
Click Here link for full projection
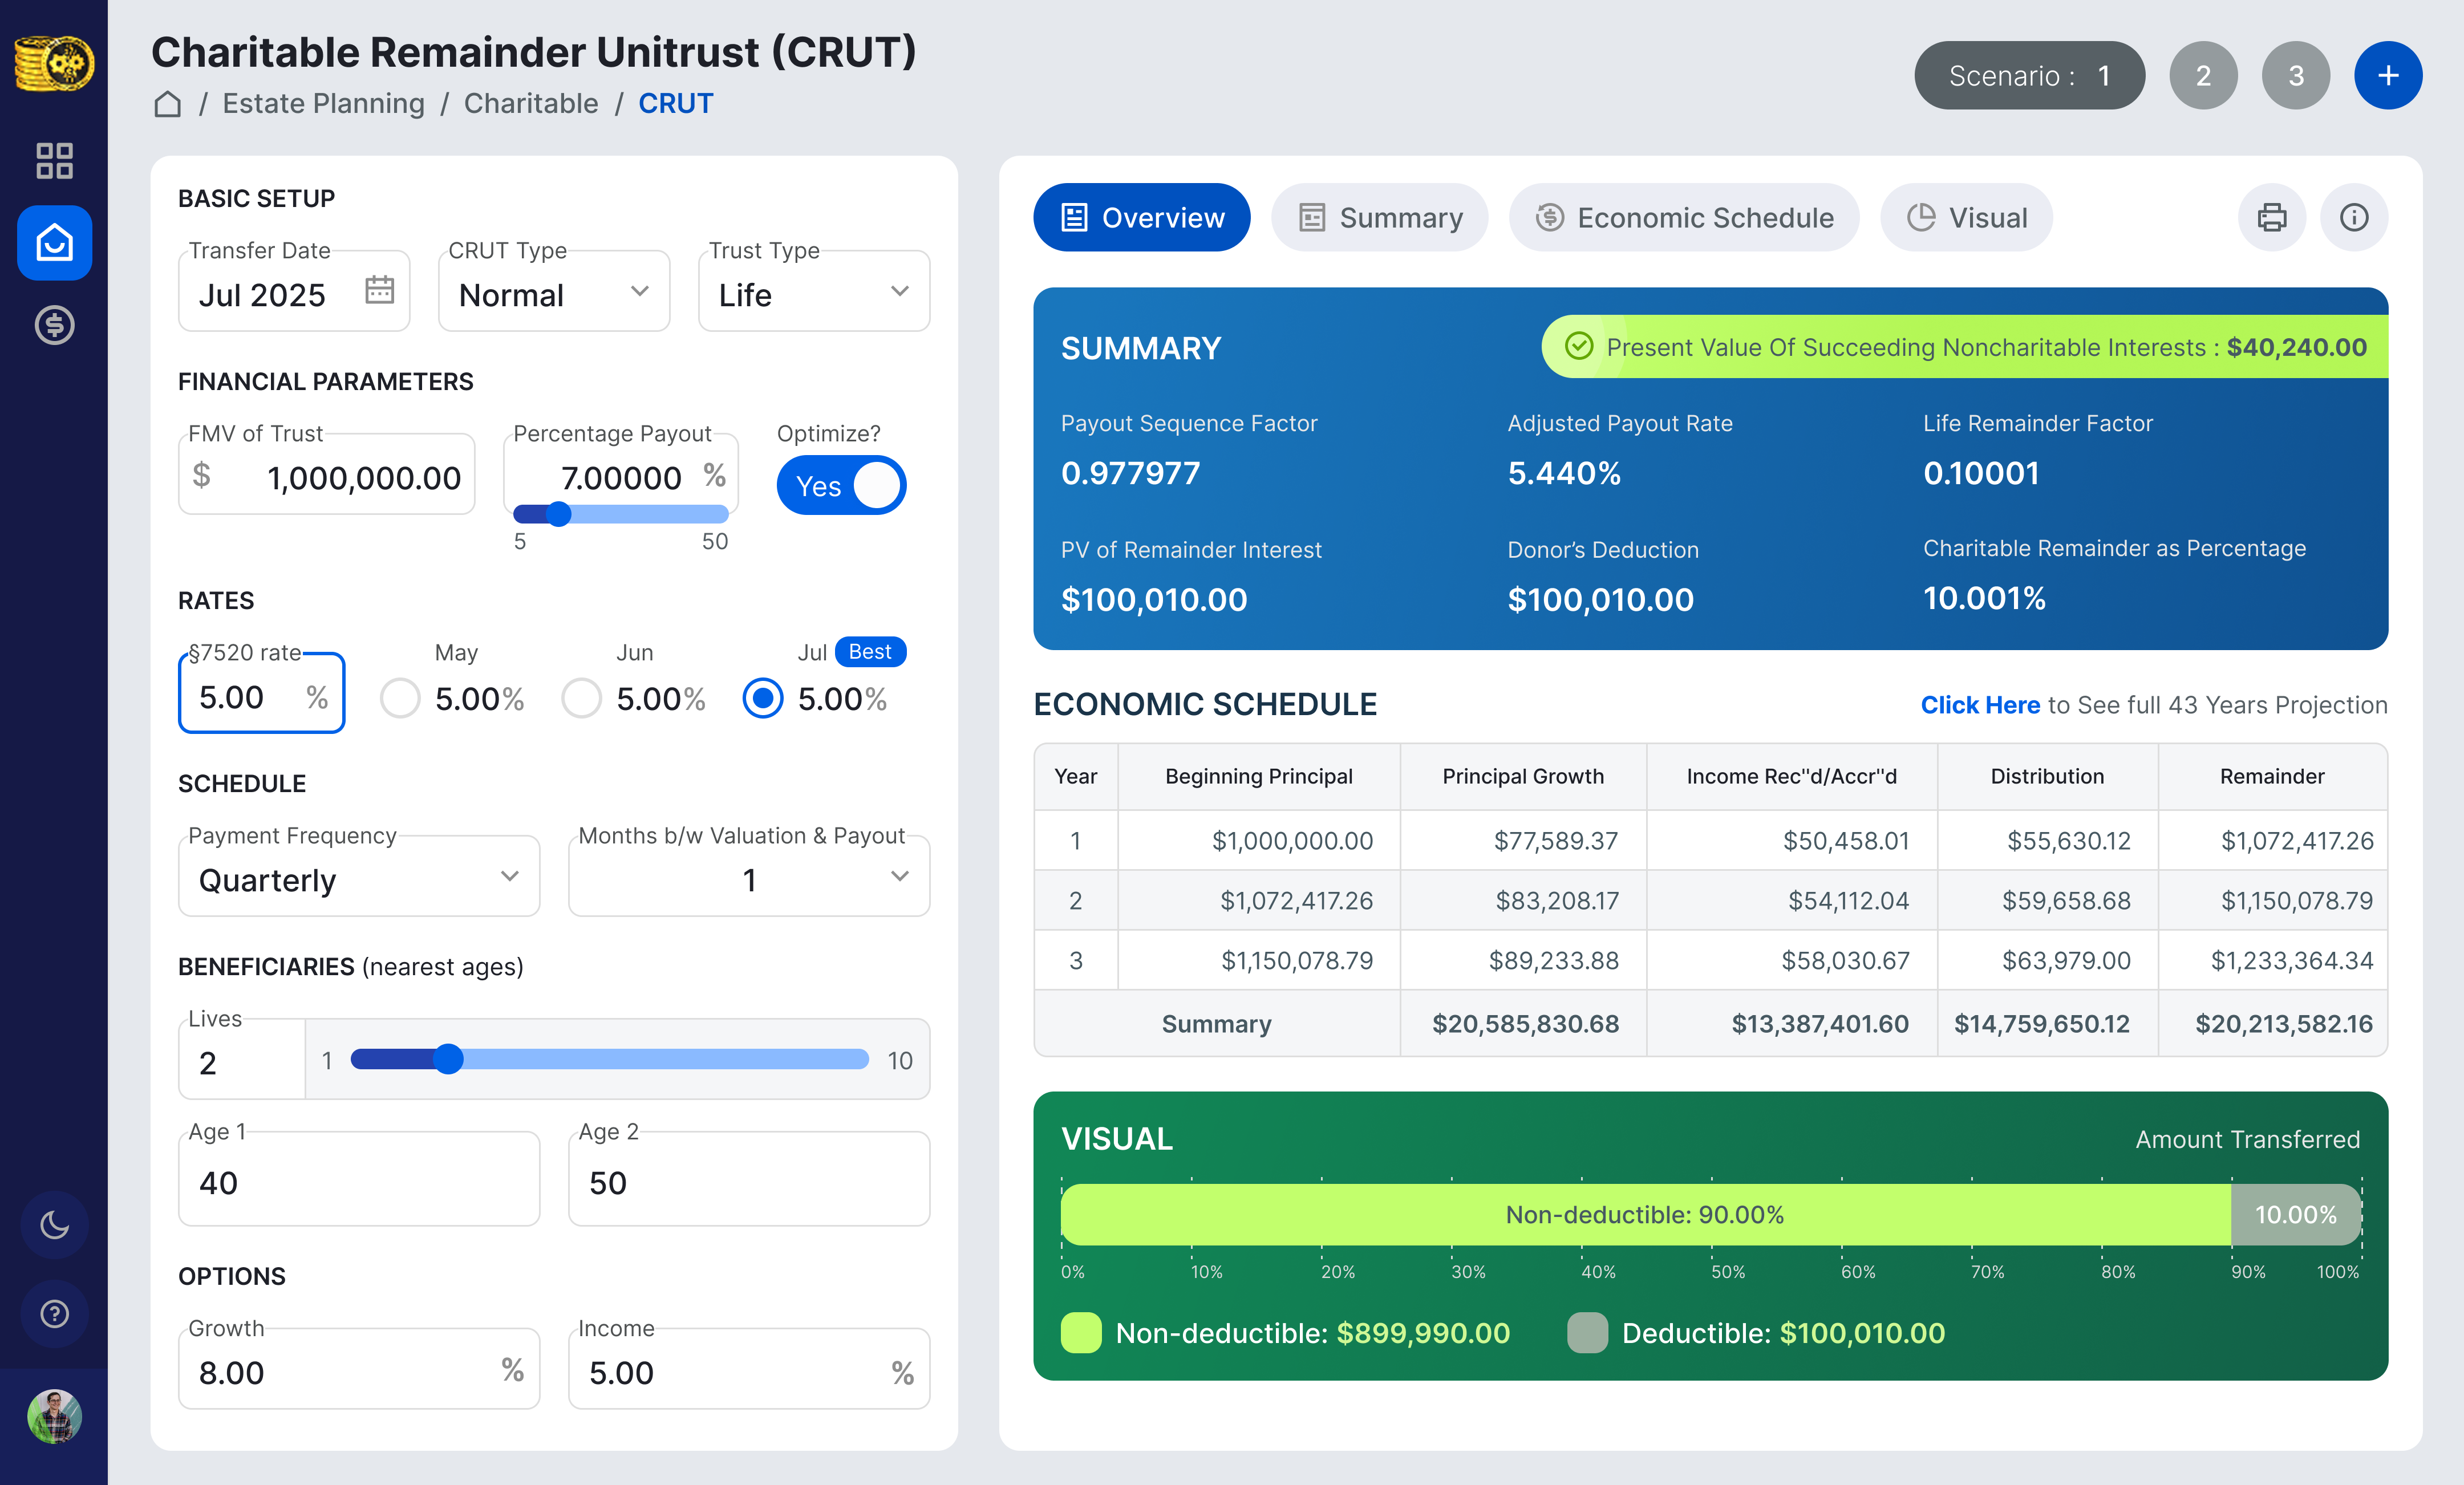pos(1979,705)
